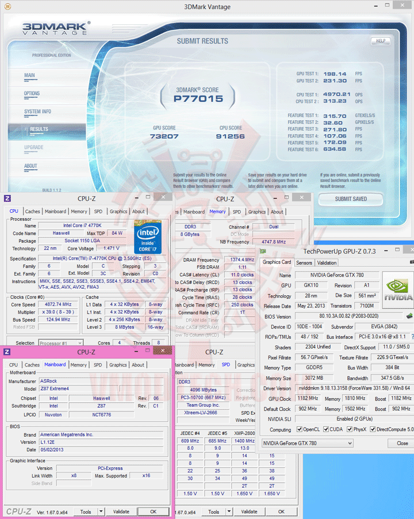Click the BIOS Version field in GPU-Z

[x=349, y=316]
